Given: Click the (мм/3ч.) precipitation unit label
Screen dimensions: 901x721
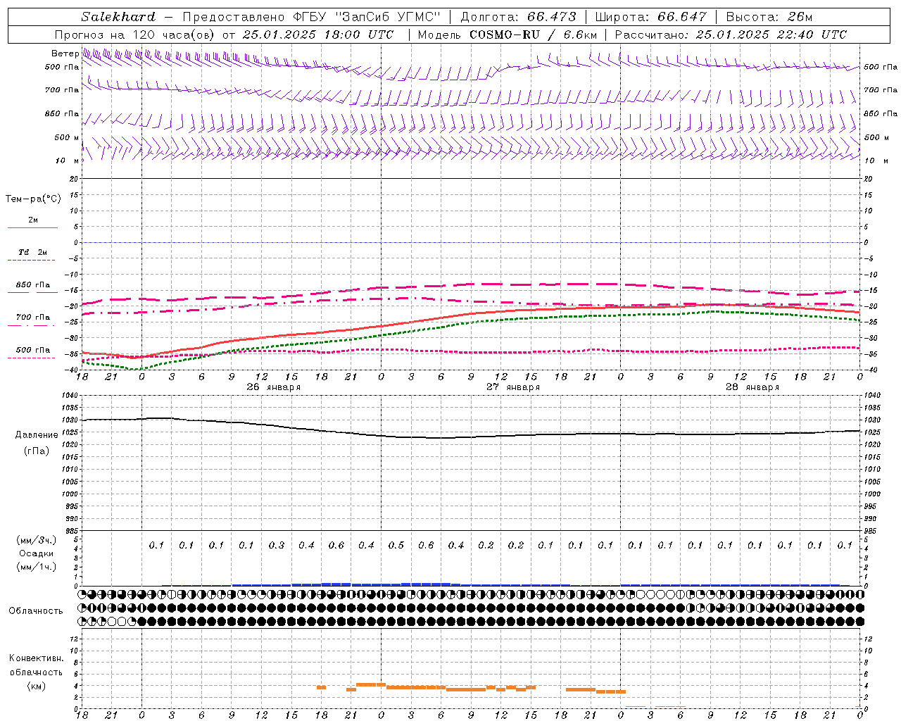Looking at the screenshot, I should [x=37, y=540].
